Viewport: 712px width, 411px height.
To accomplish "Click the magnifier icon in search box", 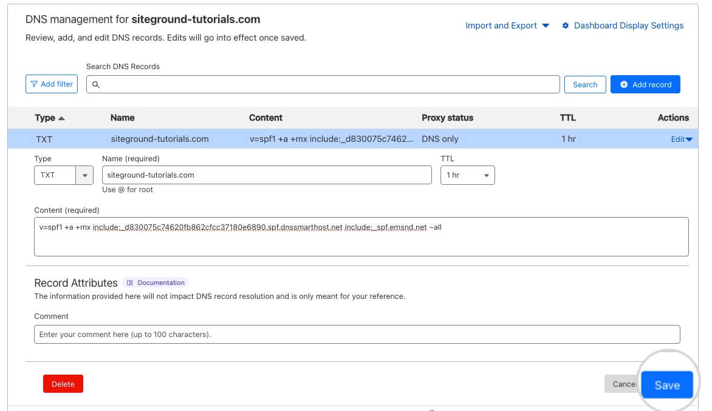I will click(x=96, y=85).
